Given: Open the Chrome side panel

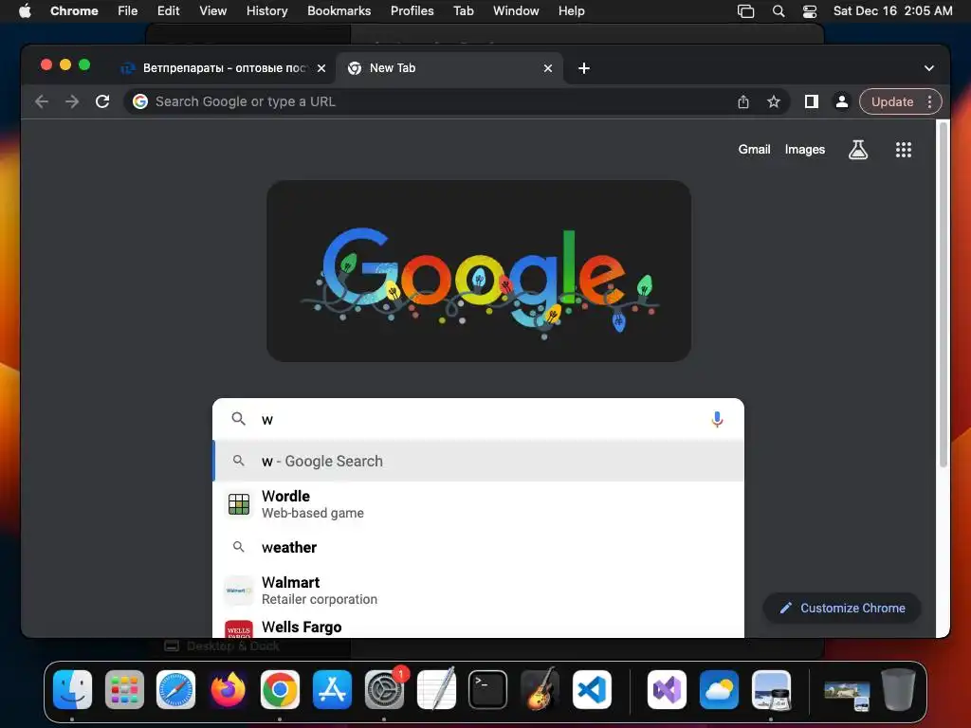Looking at the screenshot, I should [x=812, y=101].
